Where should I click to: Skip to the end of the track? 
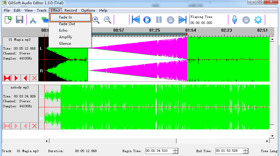click(x=182, y=20)
